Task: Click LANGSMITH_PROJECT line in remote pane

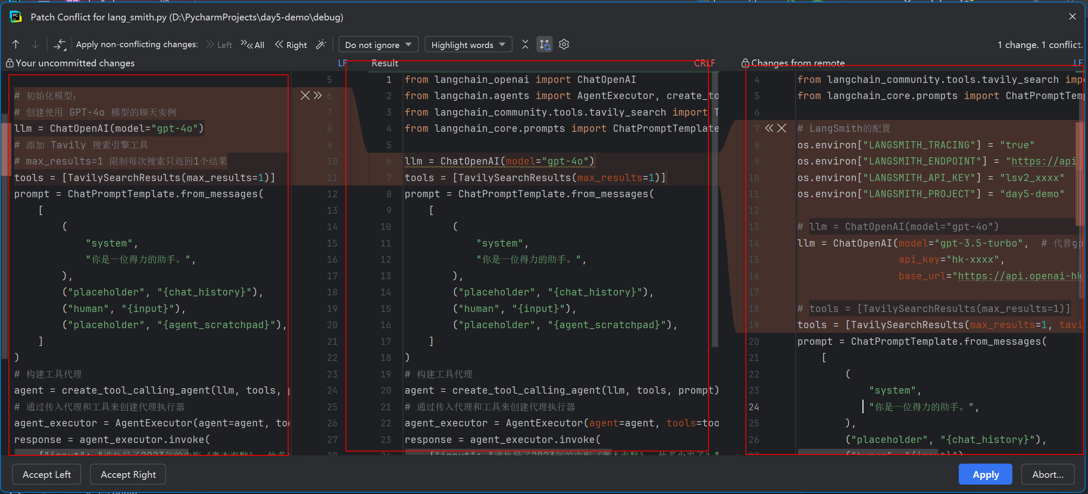Action: (931, 194)
